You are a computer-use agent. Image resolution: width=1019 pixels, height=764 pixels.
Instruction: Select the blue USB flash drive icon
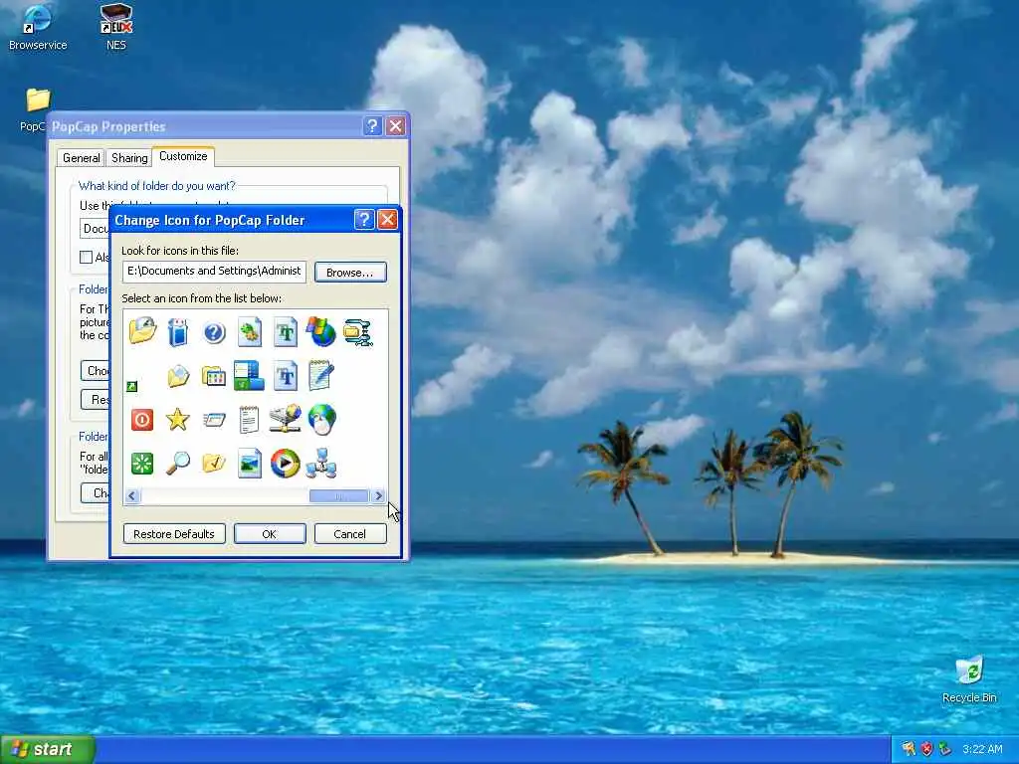177,332
